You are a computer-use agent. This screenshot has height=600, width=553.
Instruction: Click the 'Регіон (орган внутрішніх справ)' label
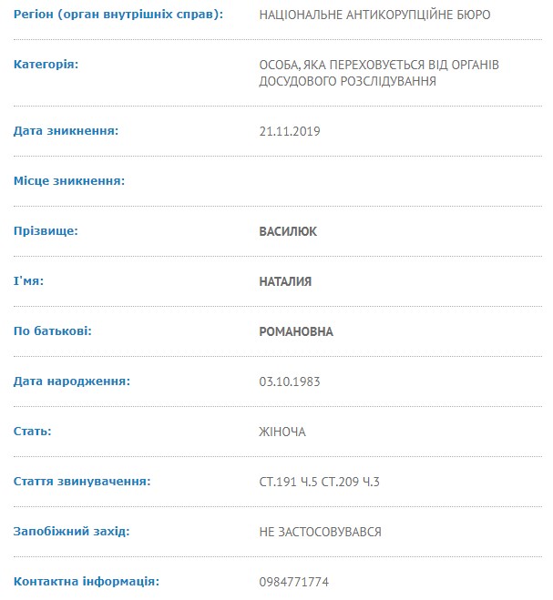click(118, 15)
